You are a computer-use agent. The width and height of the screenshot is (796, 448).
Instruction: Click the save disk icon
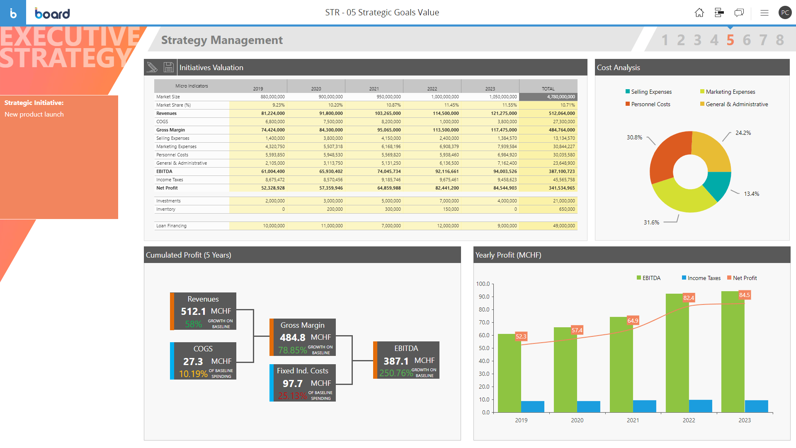[168, 67]
